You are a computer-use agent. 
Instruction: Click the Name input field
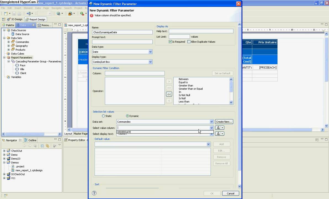pyautogui.click(x=122, y=32)
